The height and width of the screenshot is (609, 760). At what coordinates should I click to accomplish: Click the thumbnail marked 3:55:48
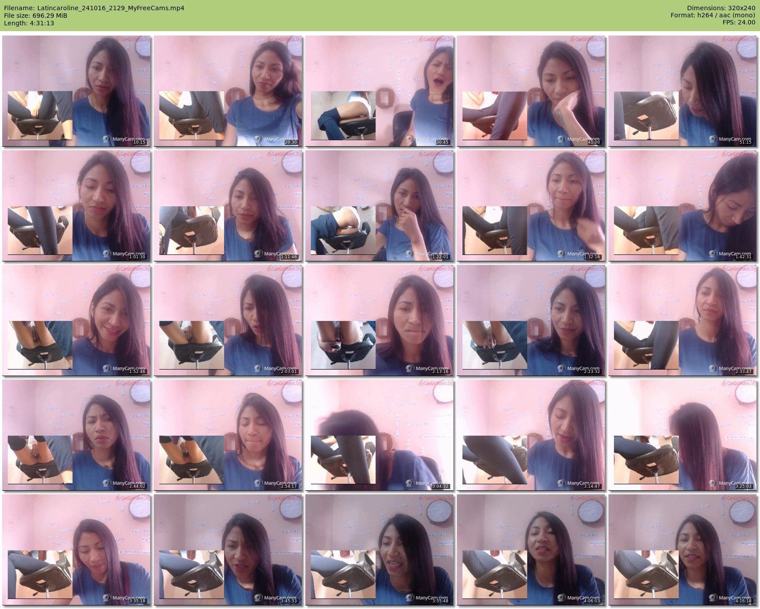[x=380, y=550]
